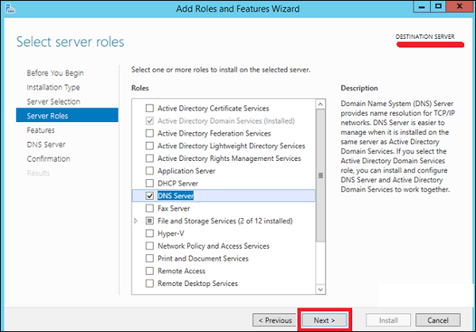Expand File and Storage Services tree
This screenshot has width=476, height=332.
pyautogui.click(x=137, y=221)
